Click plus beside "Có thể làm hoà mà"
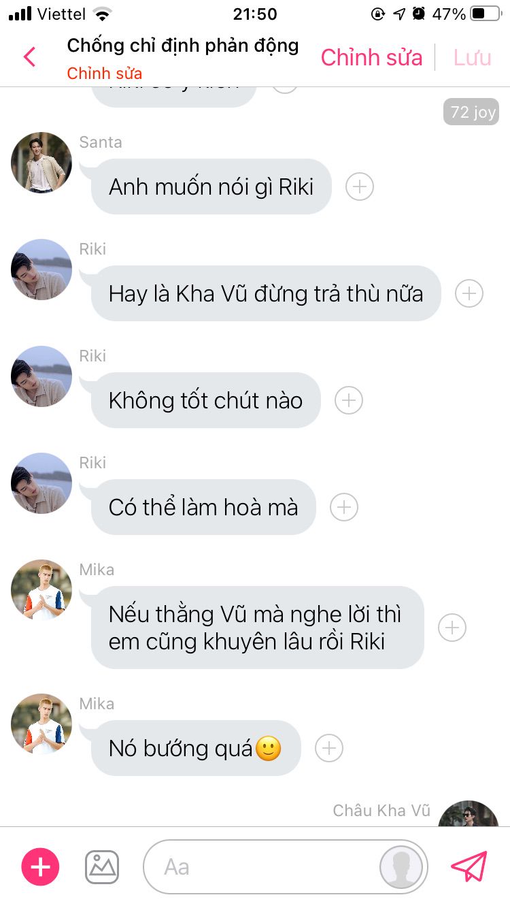 click(344, 507)
